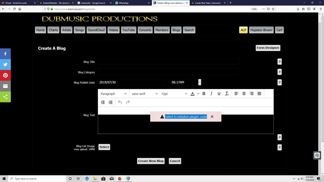
Task: Clear formatting in the editor toolbar
Action: point(227,94)
